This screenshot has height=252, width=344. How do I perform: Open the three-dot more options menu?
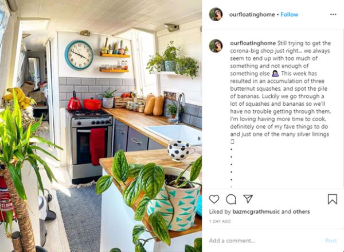333,14
